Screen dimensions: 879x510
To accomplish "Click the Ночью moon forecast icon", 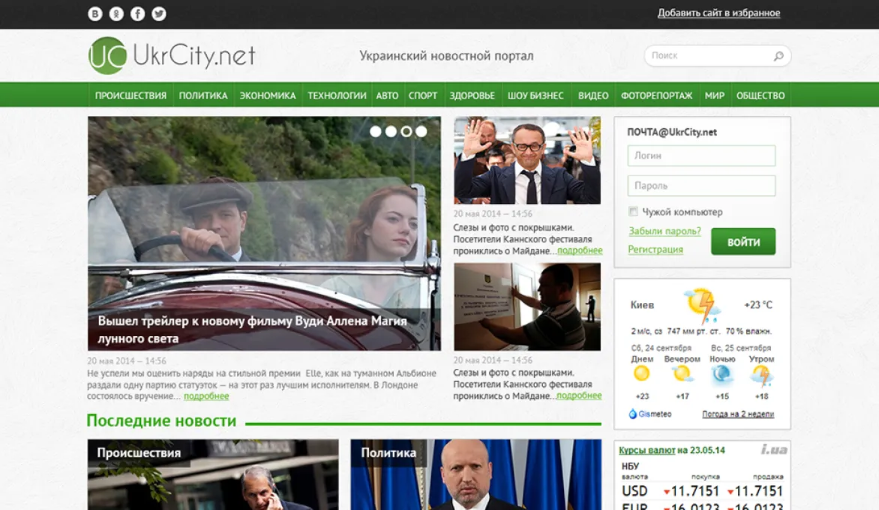I will (722, 375).
